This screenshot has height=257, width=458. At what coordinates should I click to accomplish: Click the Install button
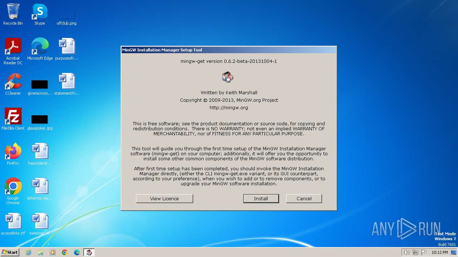[261, 198]
